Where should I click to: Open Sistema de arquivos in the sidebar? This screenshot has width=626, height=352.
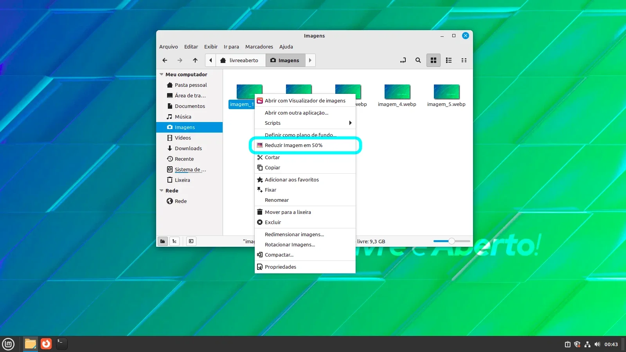tap(189, 169)
